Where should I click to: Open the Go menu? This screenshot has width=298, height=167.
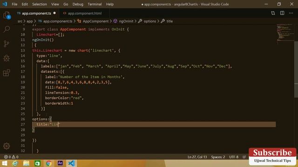66,4
